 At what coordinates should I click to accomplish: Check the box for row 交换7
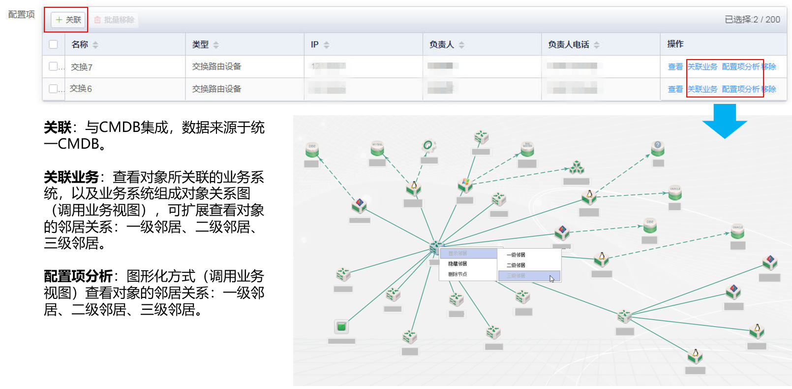point(53,66)
